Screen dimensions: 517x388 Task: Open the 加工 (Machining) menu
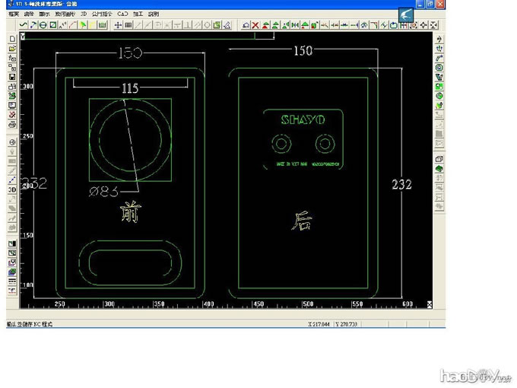(x=137, y=14)
